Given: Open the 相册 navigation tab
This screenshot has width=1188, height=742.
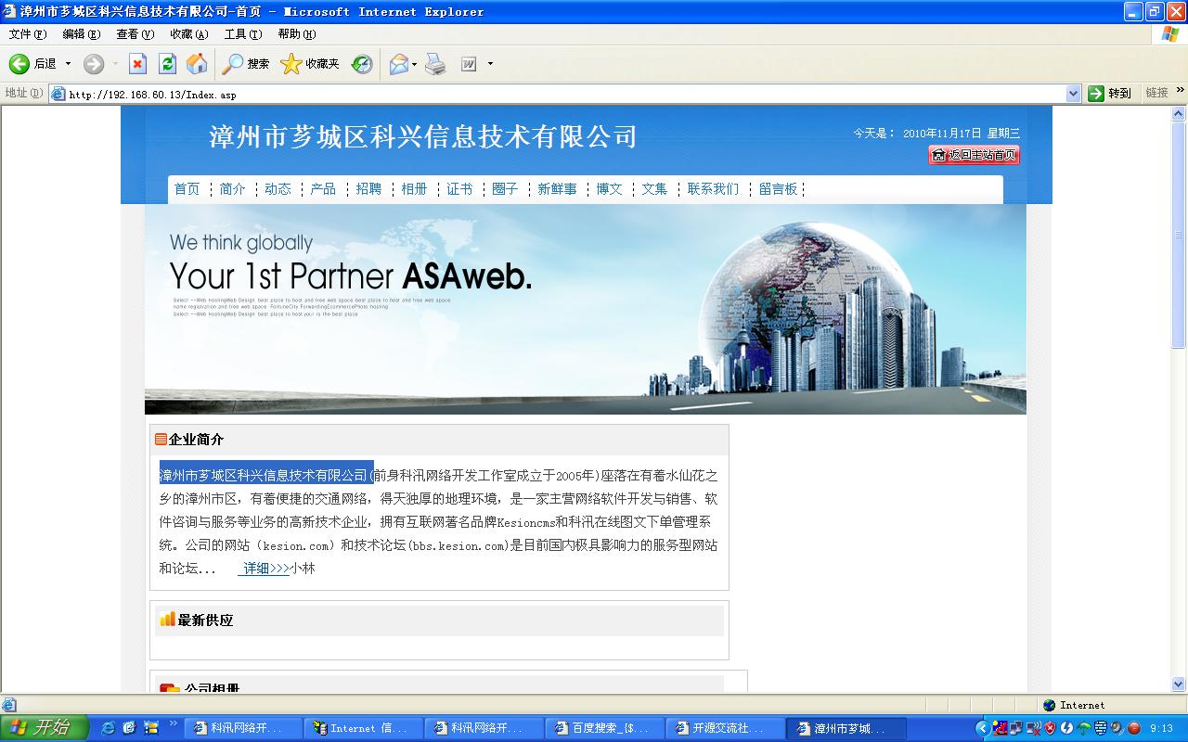Looking at the screenshot, I should pyautogui.click(x=414, y=189).
